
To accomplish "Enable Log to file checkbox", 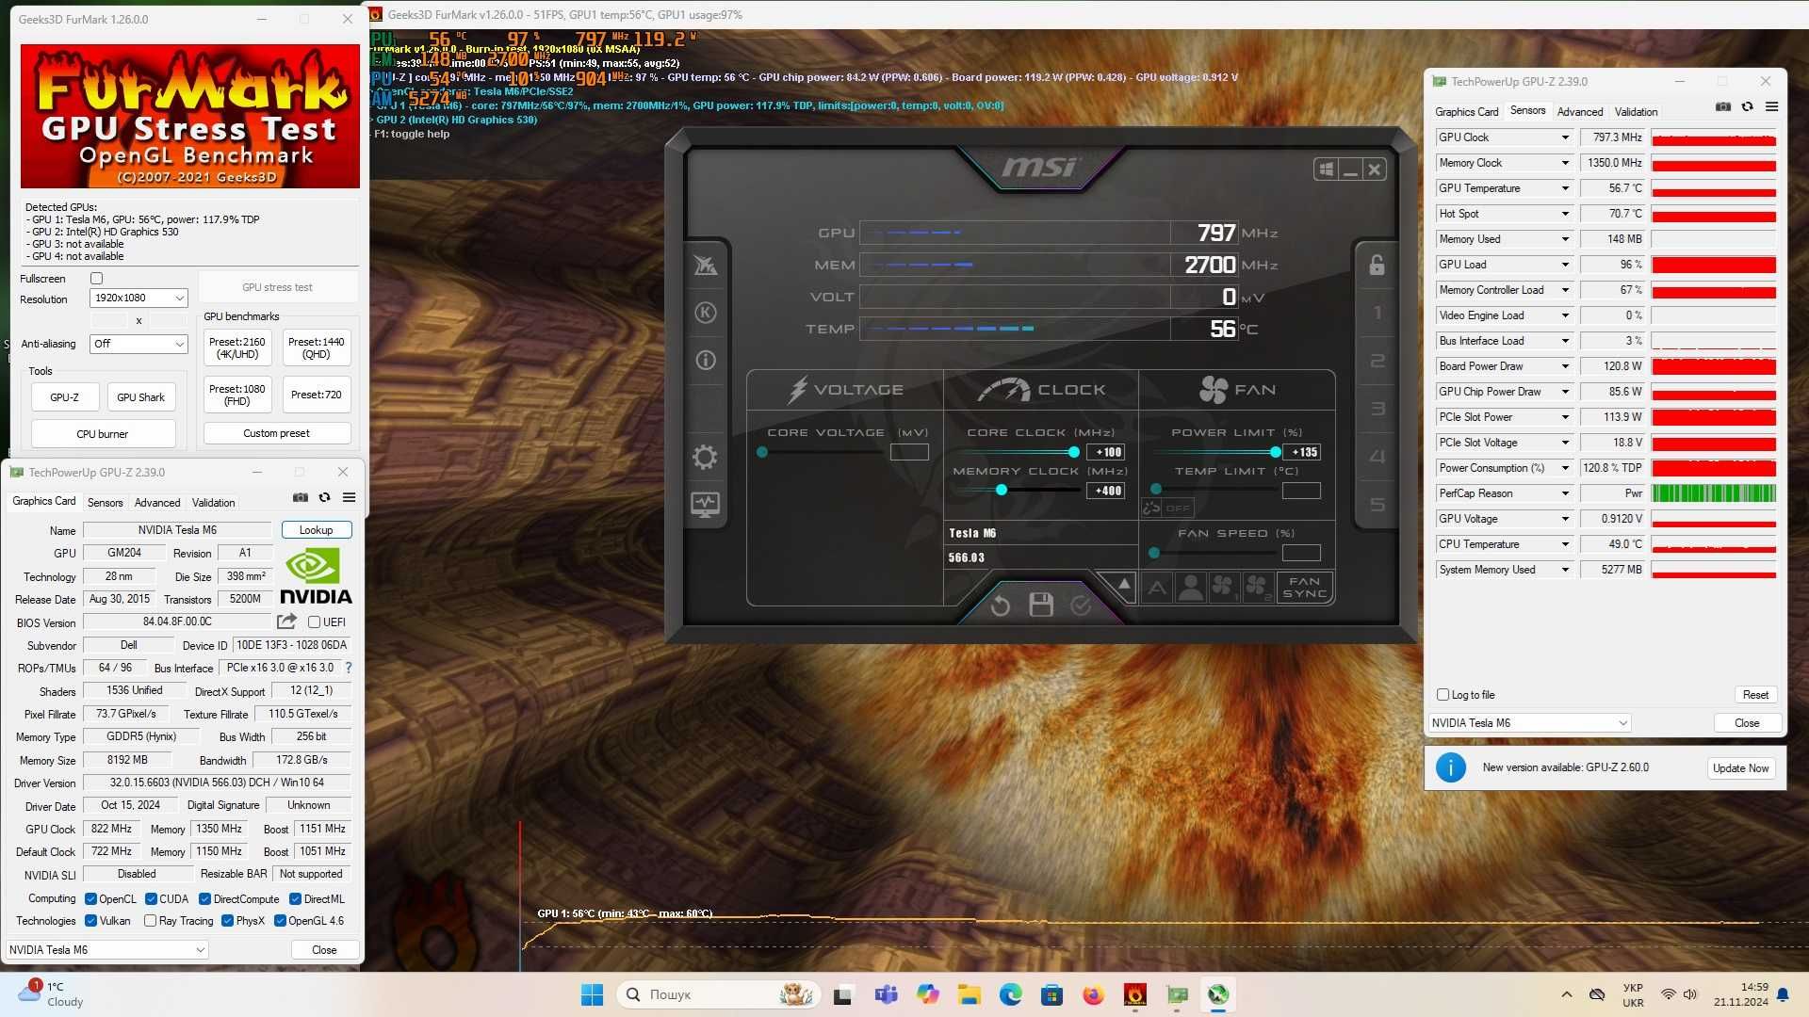I will coord(1442,695).
